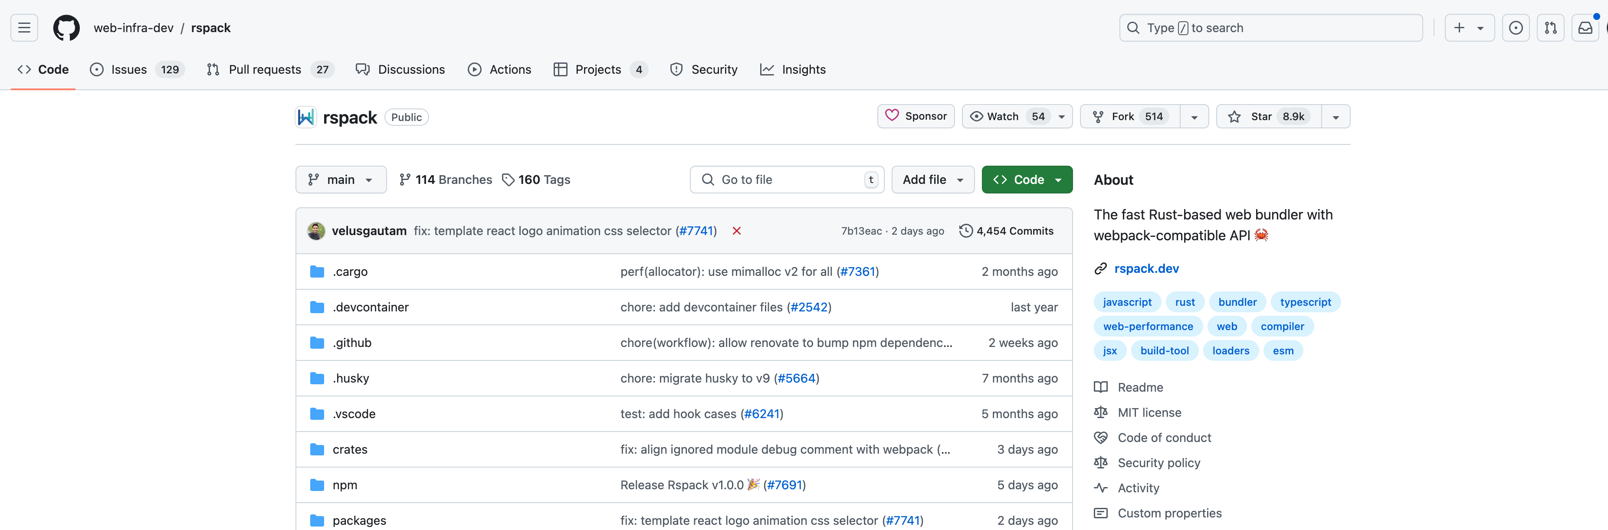Click the Go to file search field
The height and width of the screenshot is (530, 1608).
tap(787, 180)
